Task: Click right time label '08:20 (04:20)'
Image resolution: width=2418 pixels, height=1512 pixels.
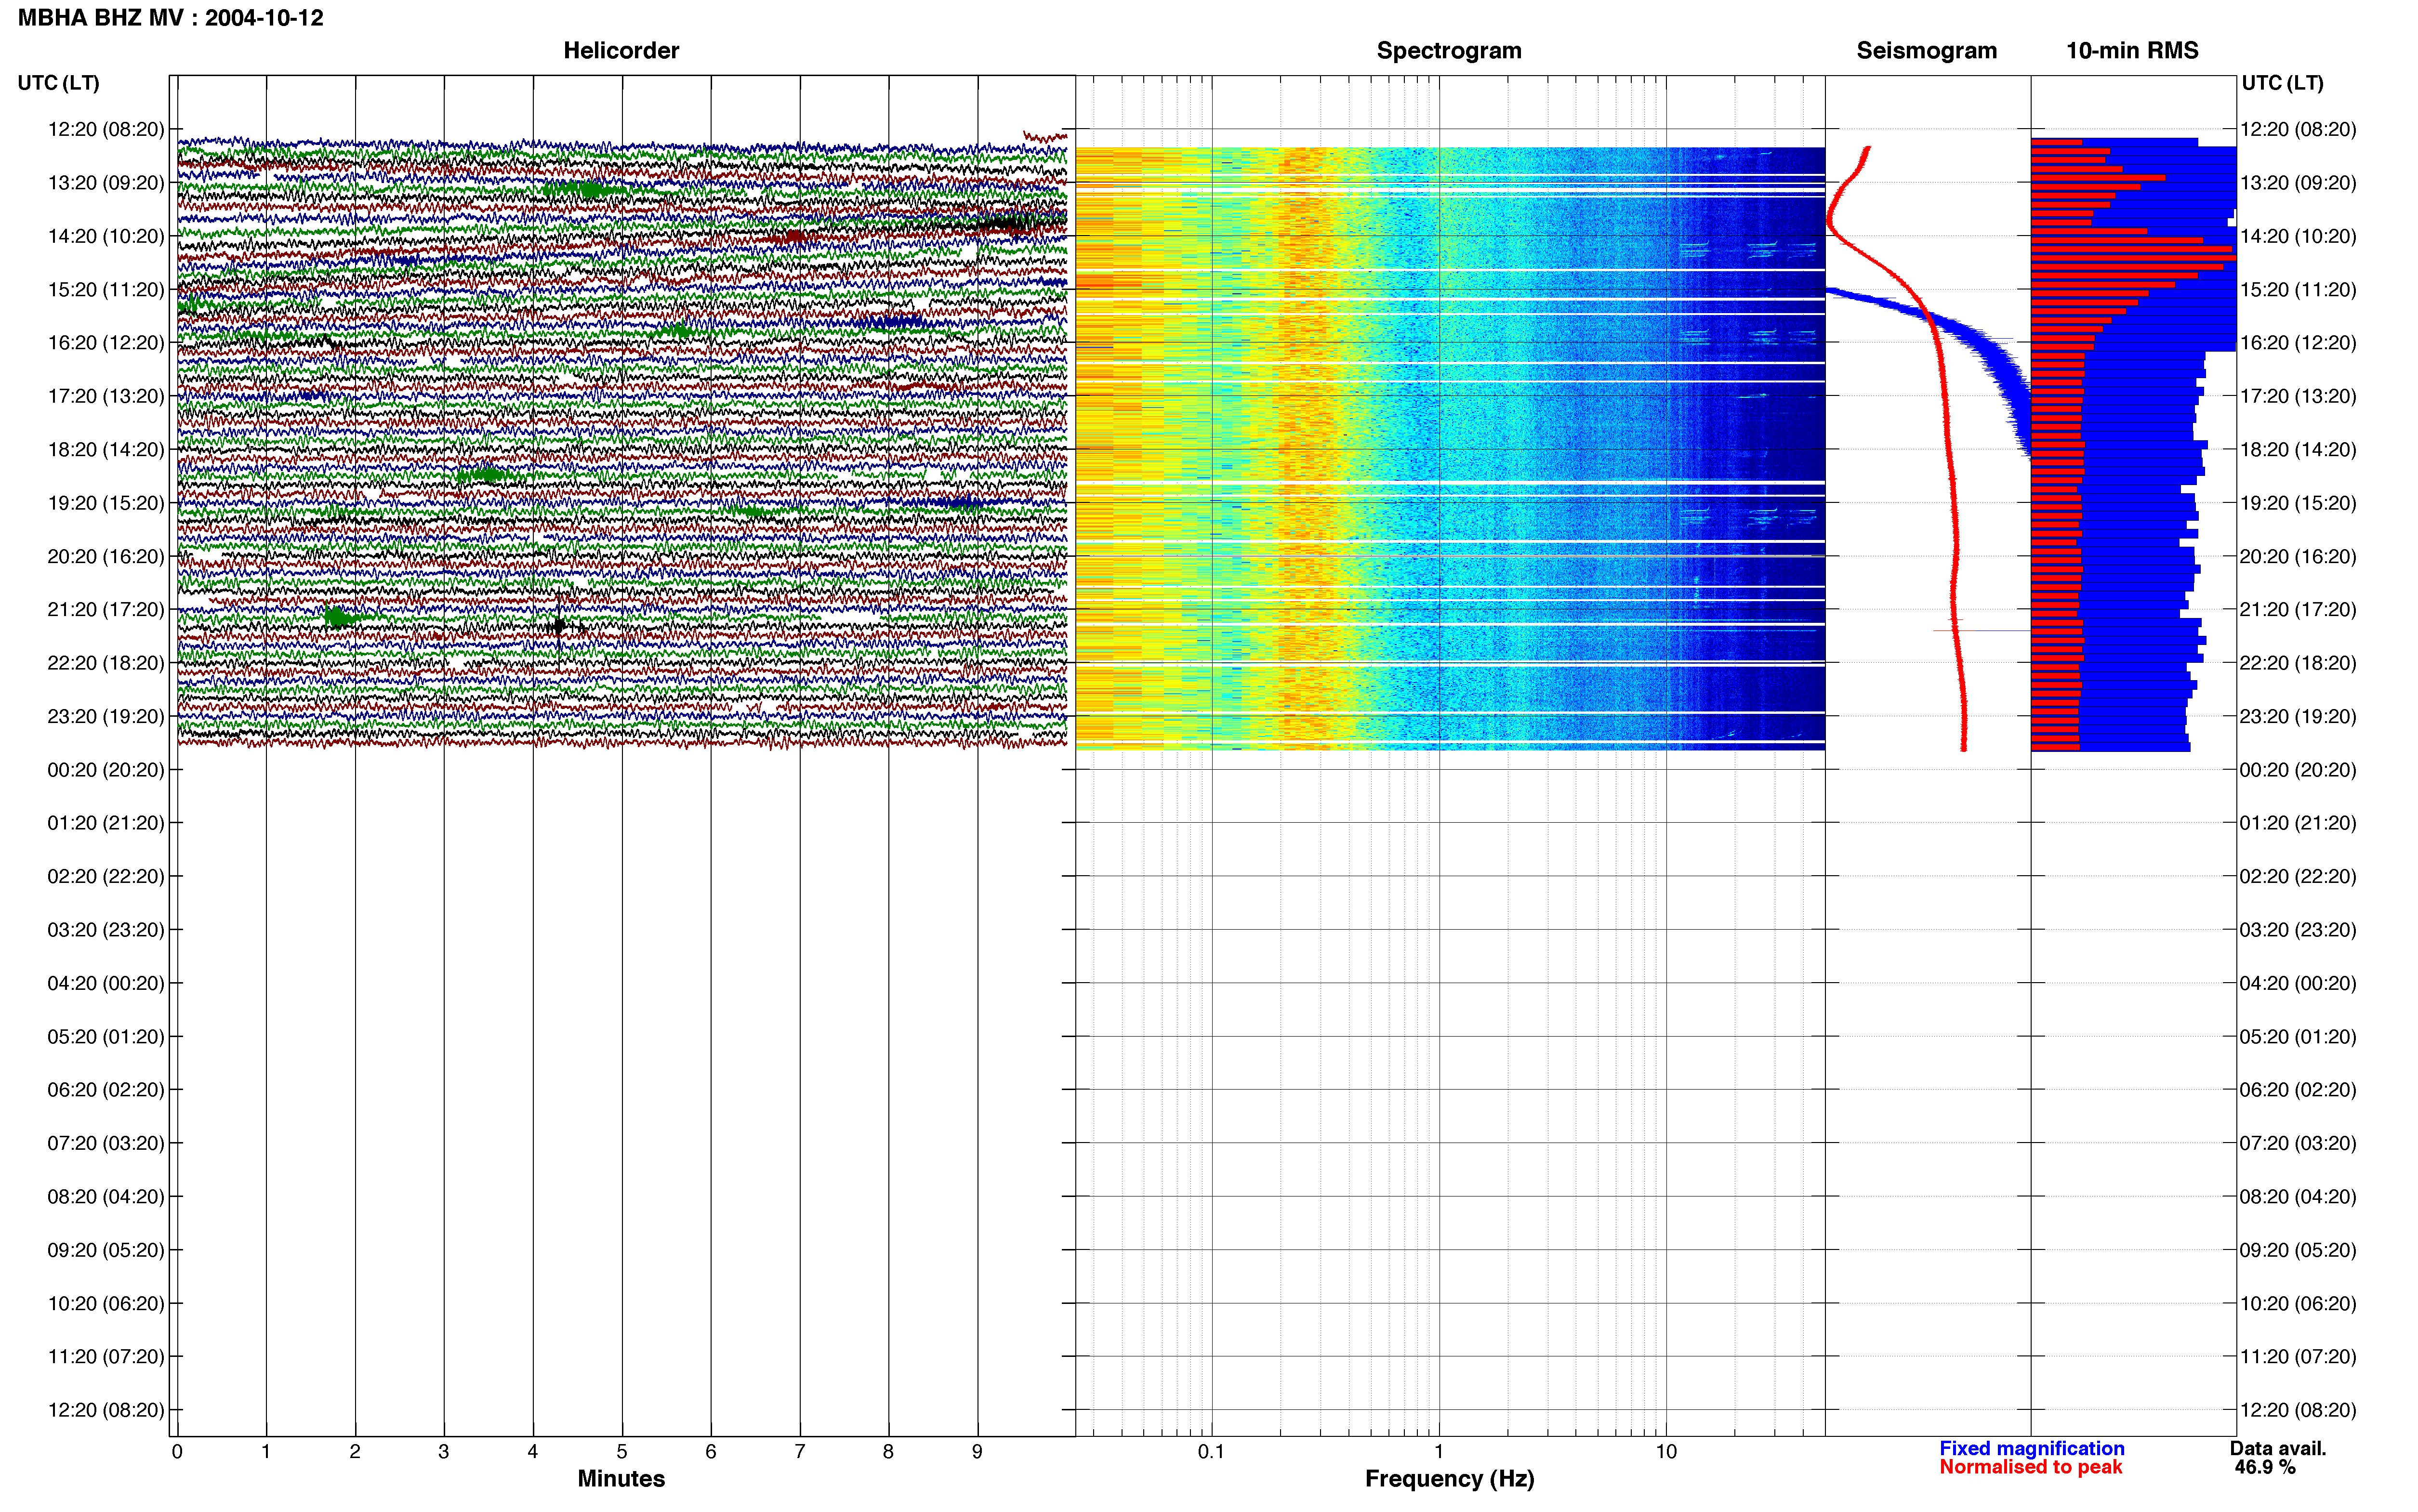Action: click(2298, 1196)
